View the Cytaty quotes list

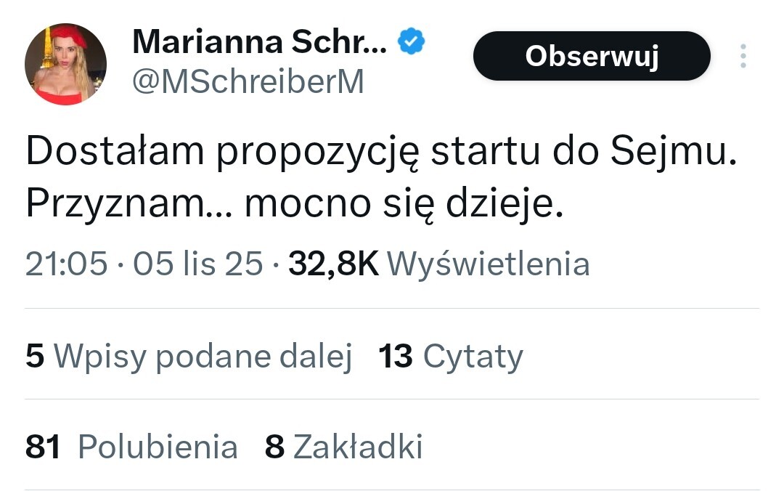pyautogui.click(x=473, y=357)
